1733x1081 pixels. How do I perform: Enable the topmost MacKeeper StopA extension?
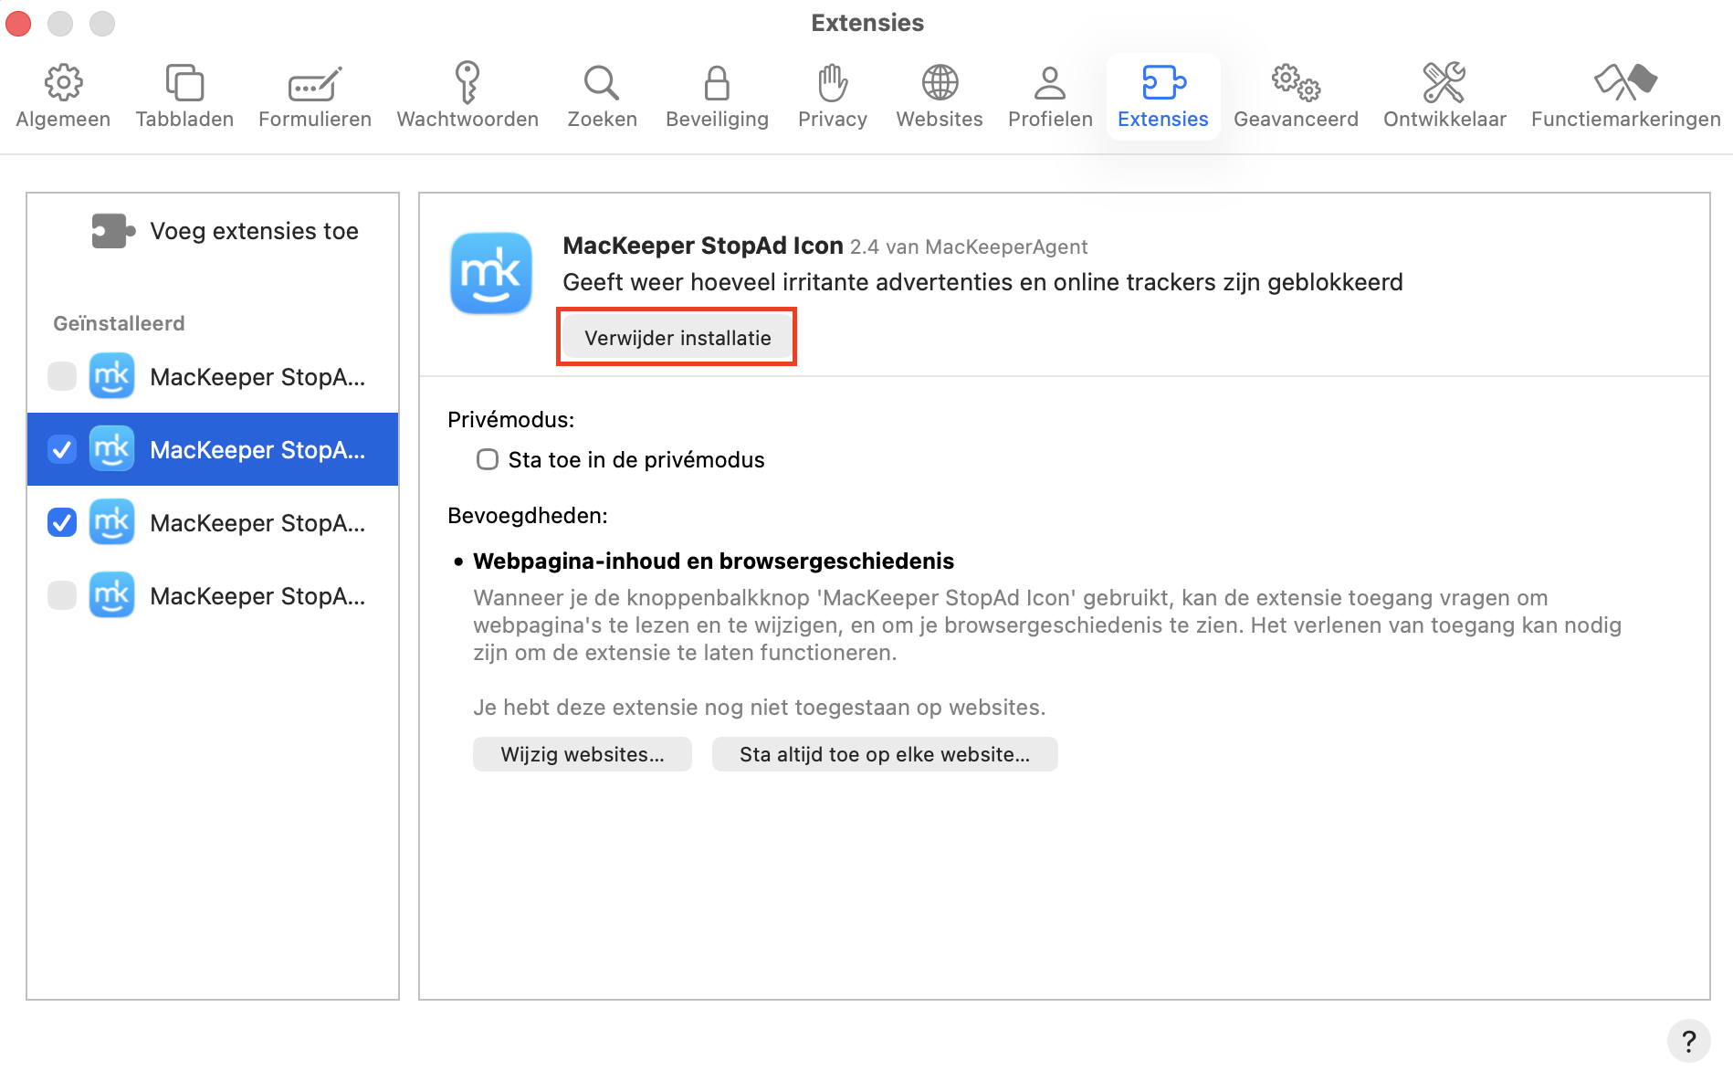(x=61, y=375)
